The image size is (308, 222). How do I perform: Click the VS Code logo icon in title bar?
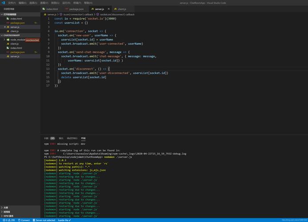click(x=3, y=3)
